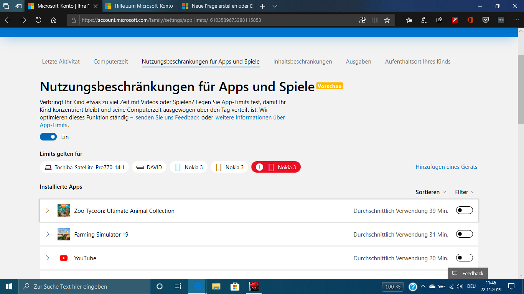Switch to Letzte Aktivität tab
The height and width of the screenshot is (294, 524).
61,62
